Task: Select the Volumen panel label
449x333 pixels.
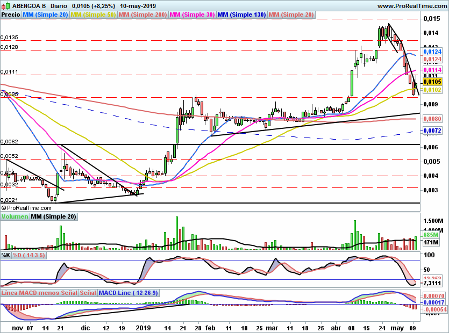Action: 15,216
